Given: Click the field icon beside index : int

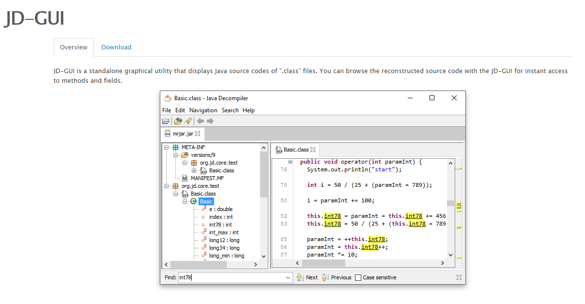Looking at the screenshot, I should [204, 217].
